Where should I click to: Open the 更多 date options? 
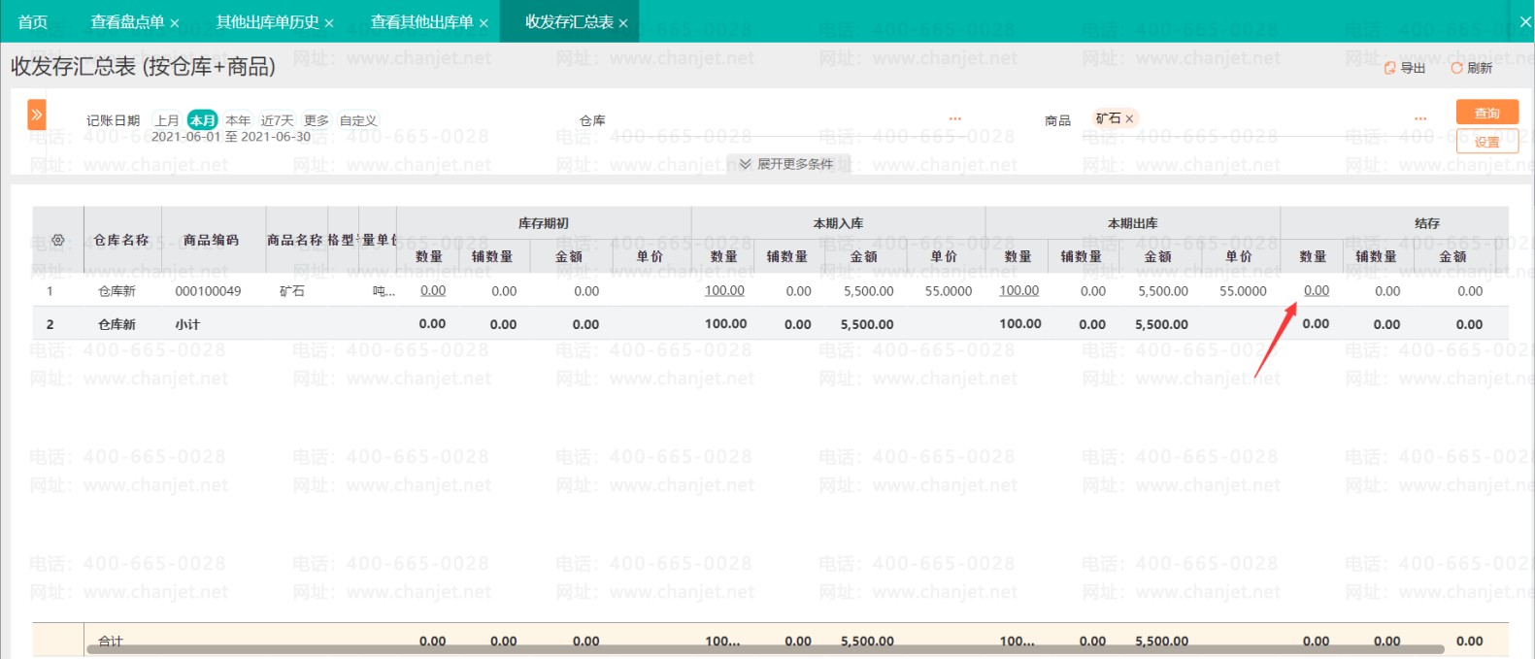pyautogui.click(x=317, y=120)
